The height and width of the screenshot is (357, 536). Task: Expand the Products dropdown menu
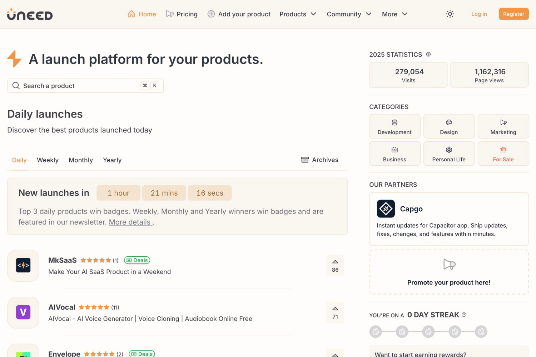[298, 14]
